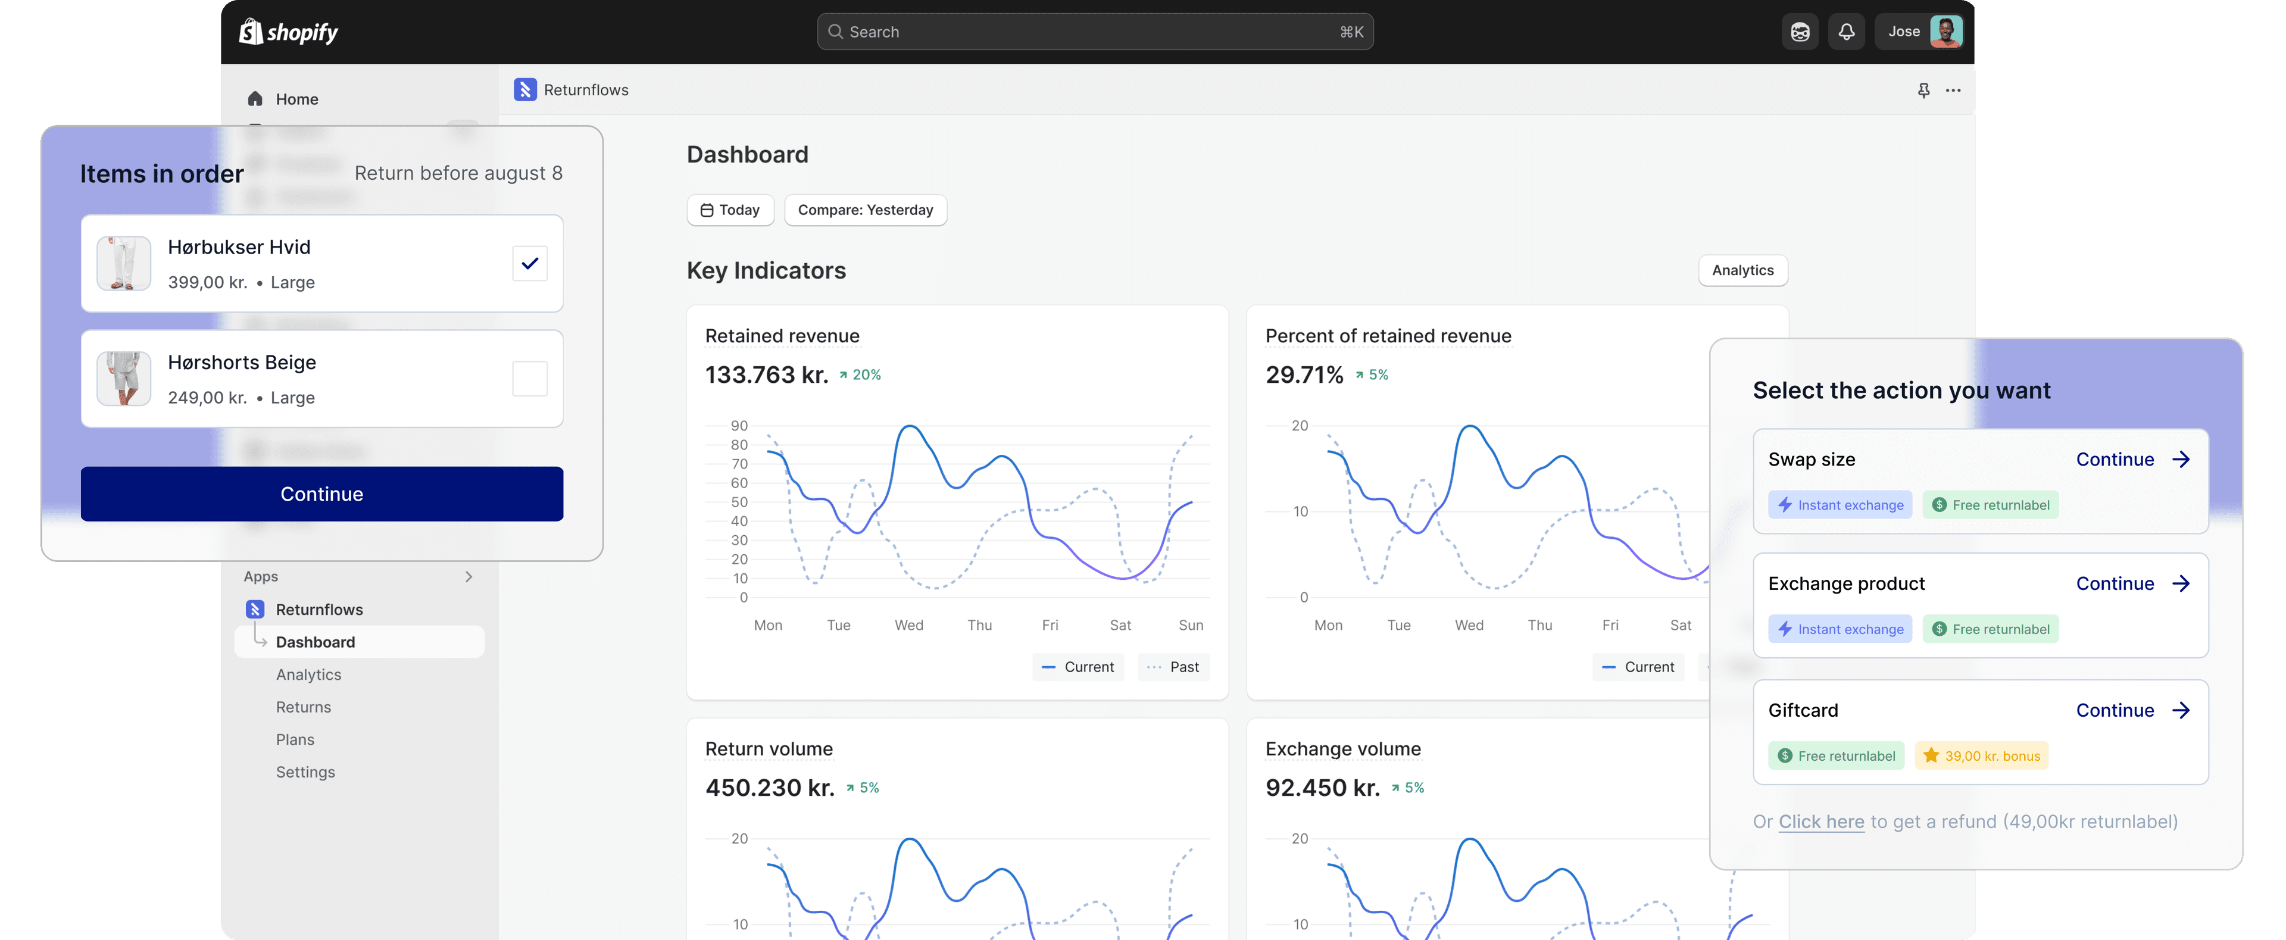Open Plans in sidebar
Viewport: 2286px width, 940px height.
click(295, 739)
